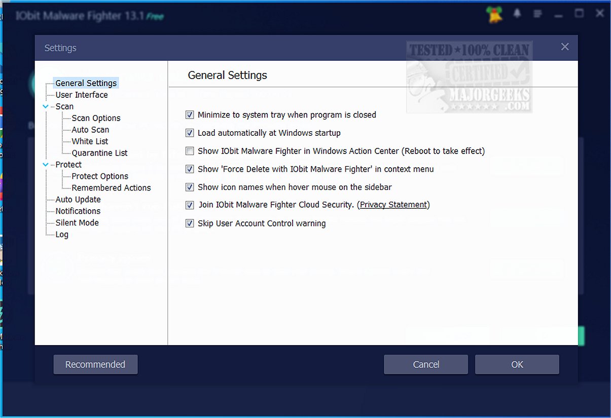Maximize the IObit Malware Fighter window

pos(579,13)
